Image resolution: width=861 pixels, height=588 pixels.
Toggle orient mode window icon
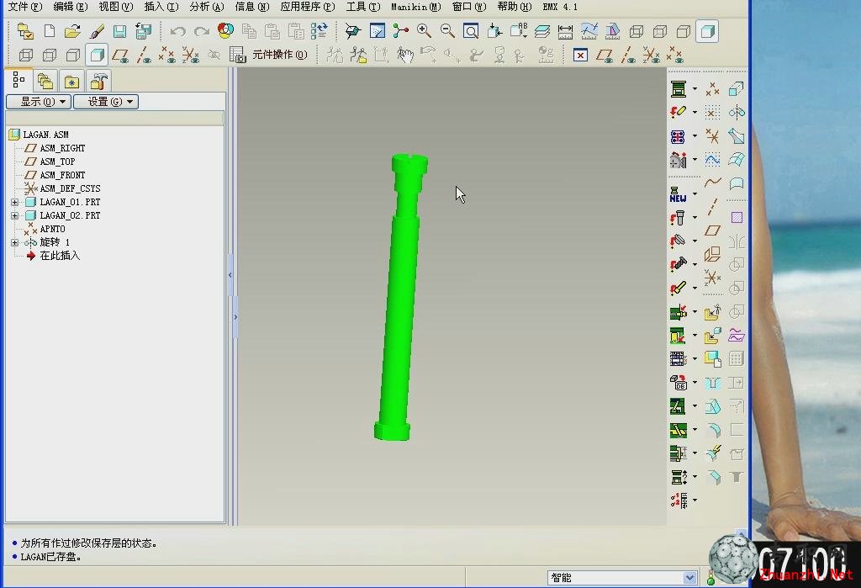click(x=378, y=31)
